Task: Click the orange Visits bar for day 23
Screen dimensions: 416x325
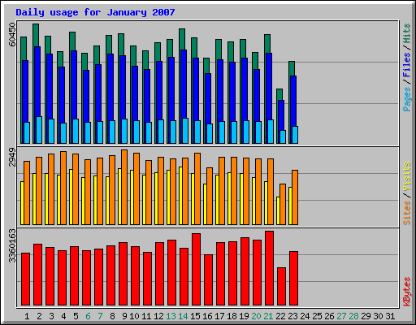Action: point(295,197)
